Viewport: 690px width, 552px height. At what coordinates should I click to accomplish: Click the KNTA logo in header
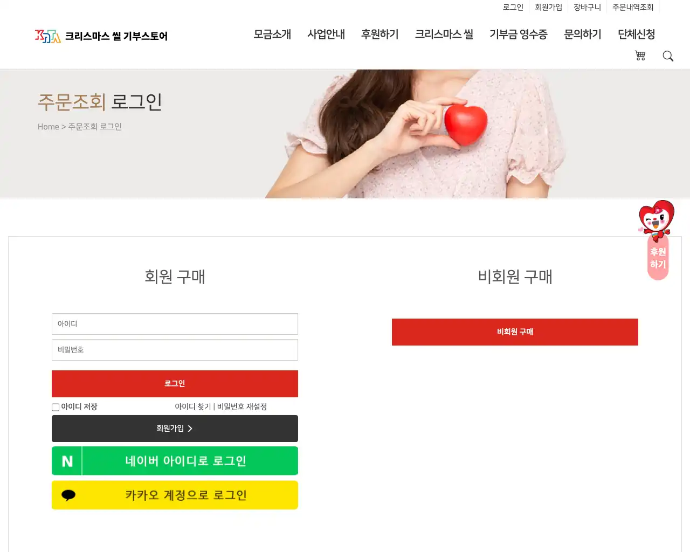[x=48, y=36]
